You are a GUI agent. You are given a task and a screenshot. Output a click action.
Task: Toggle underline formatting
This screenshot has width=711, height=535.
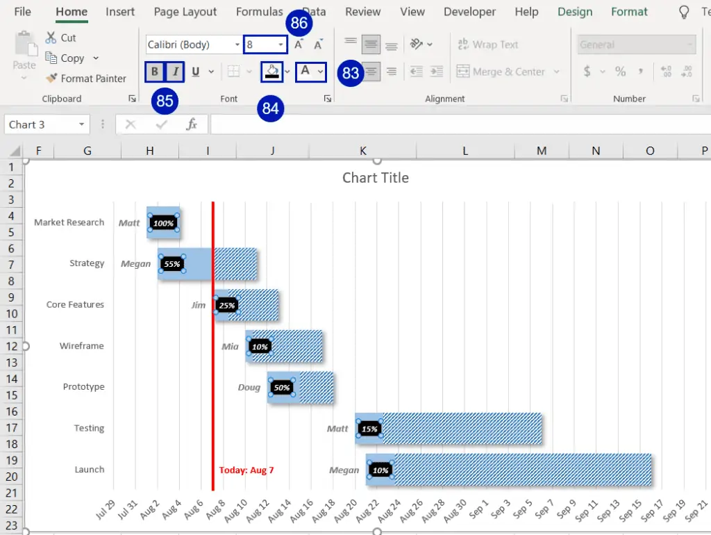tap(195, 72)
